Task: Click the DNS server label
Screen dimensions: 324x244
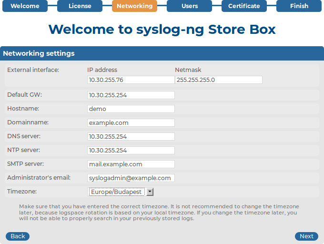Action: click(24, 136)
